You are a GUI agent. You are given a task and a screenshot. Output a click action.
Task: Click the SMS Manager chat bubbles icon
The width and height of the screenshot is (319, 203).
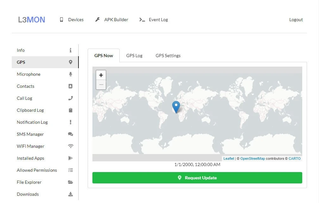[70, 134]
